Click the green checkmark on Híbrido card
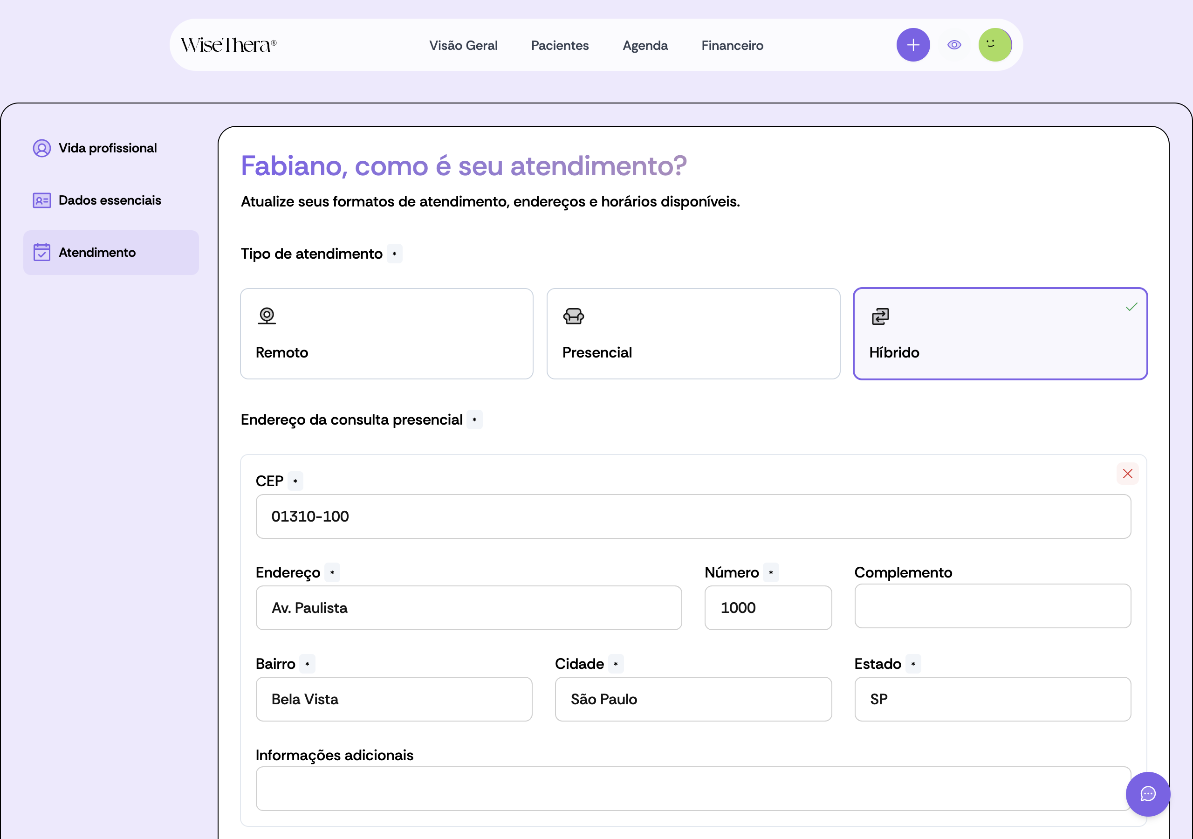 point(1131,307)
